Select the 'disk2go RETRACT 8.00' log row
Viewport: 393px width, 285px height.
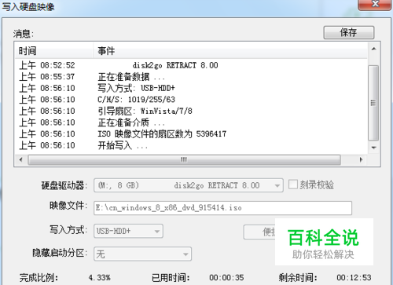tap(192, 65)
